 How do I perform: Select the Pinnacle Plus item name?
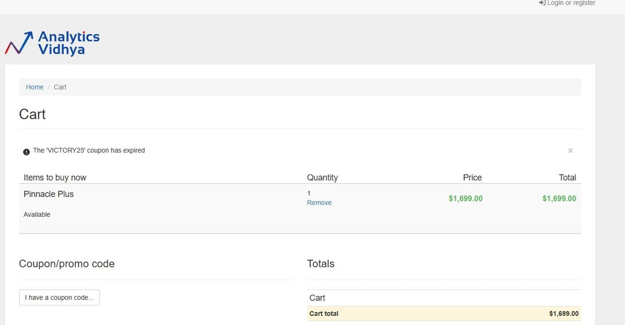pos(49,194)
